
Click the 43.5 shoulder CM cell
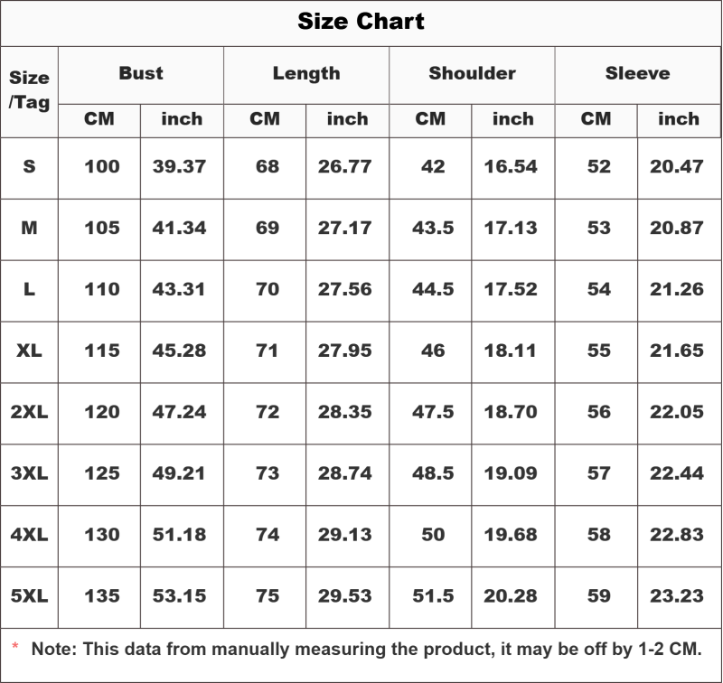433,228
